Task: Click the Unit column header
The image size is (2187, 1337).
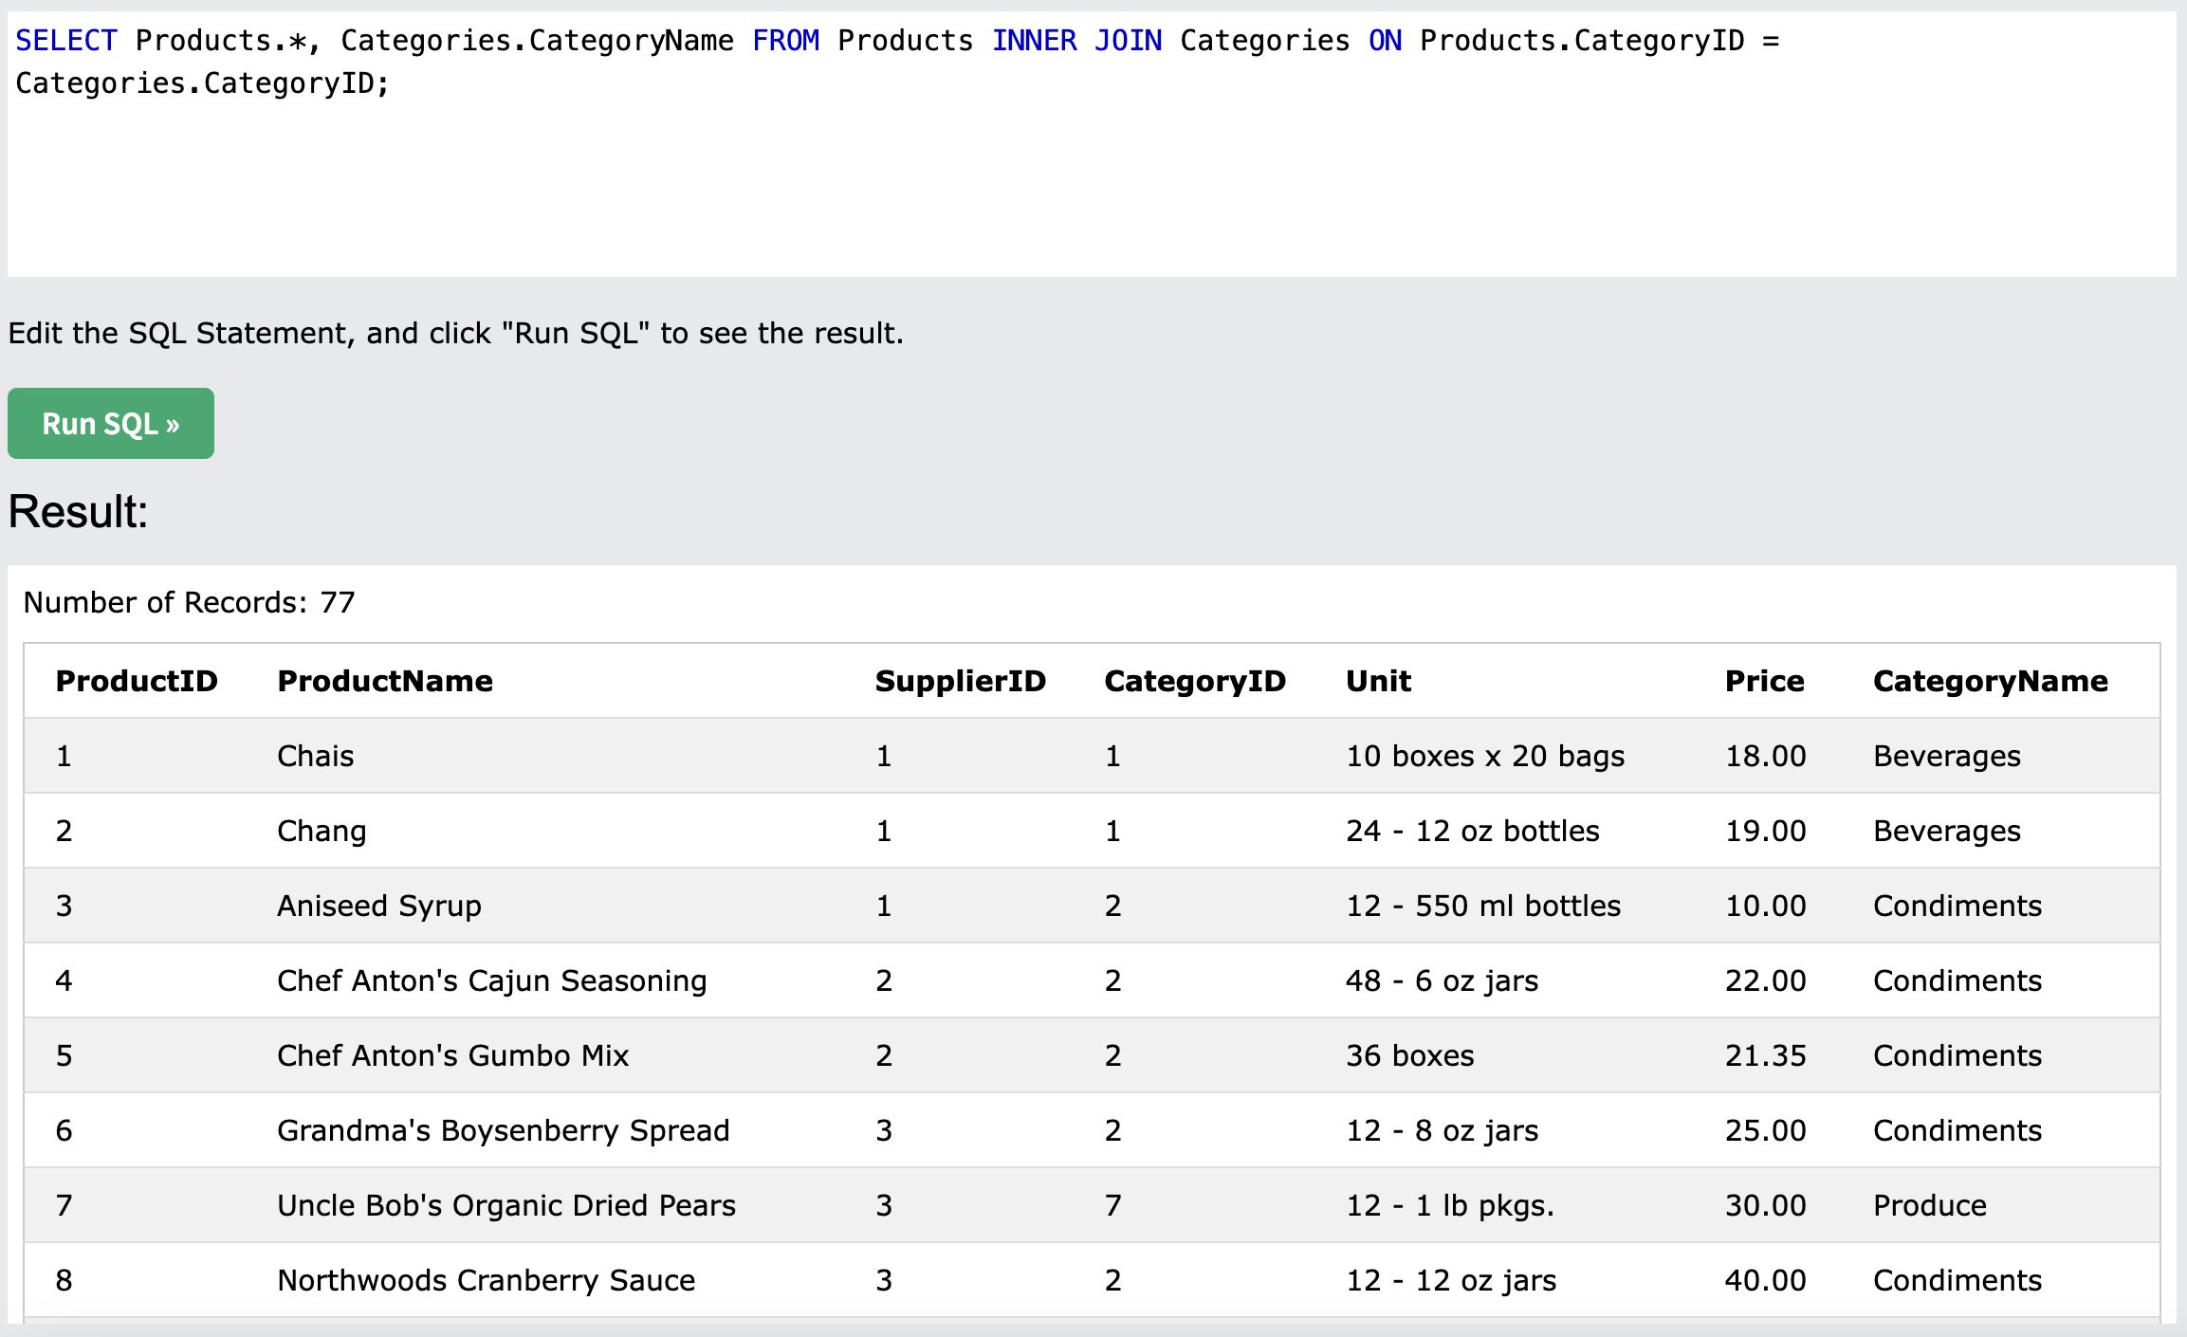Action: coord(1378,681)
